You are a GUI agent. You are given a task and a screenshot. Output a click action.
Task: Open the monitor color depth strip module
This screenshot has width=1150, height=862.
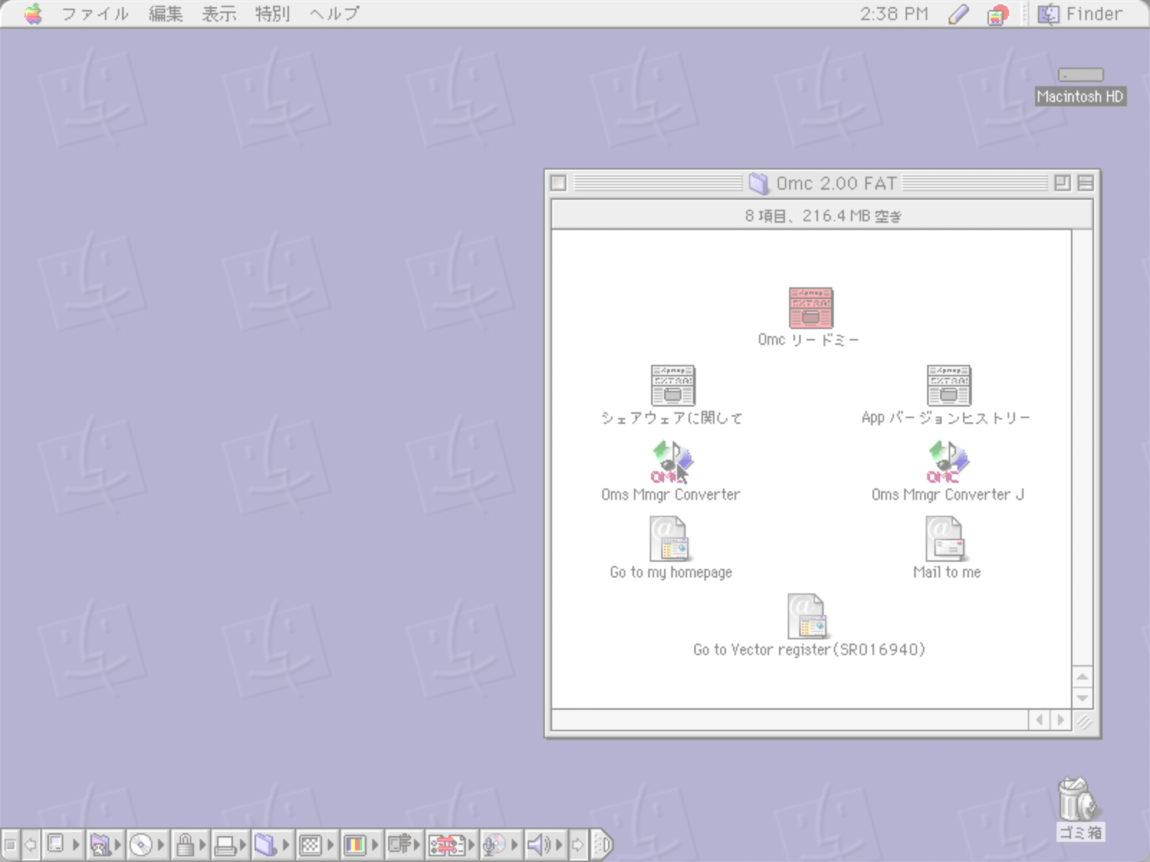361,845
